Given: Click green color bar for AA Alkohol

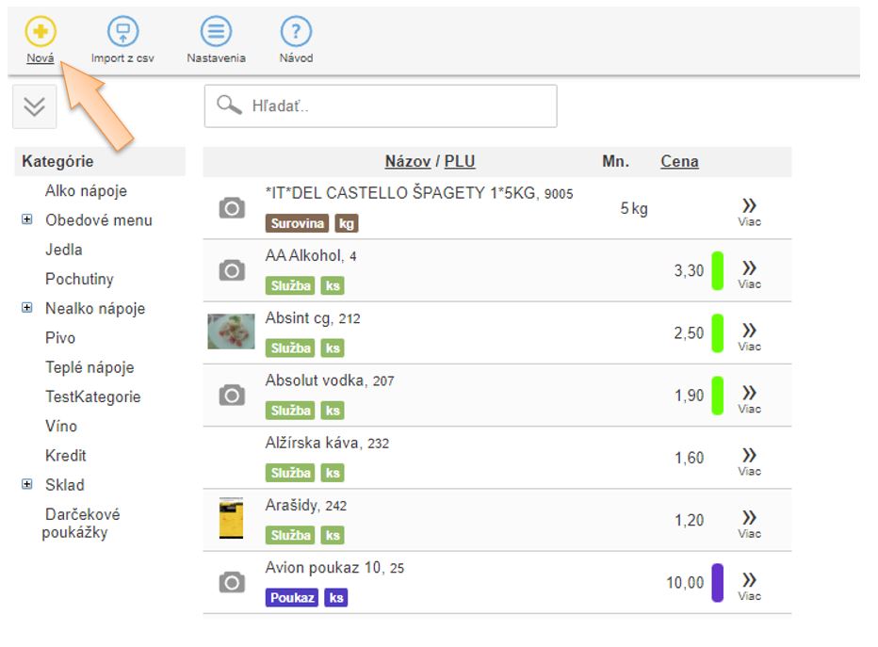Looking at the screenshot, I should (x=717, y=271).
